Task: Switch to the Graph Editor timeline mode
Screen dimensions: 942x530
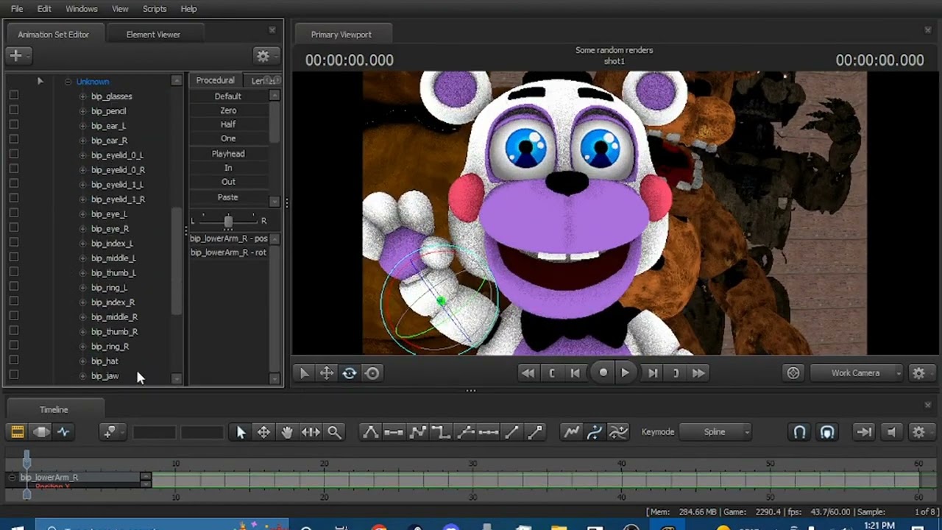Action: [x=64, y=432]
